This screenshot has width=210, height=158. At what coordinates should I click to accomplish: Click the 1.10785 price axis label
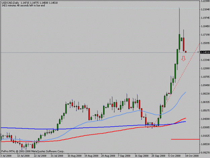pyautogui.click(x=205, y=77)
